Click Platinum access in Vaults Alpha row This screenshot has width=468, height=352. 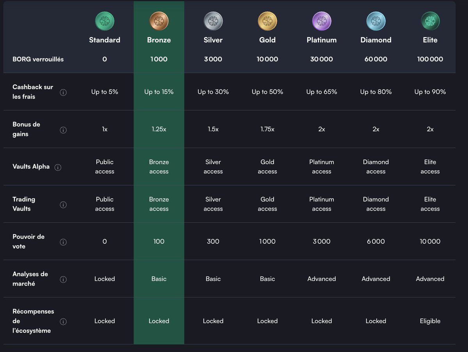(x=322, y=166)
